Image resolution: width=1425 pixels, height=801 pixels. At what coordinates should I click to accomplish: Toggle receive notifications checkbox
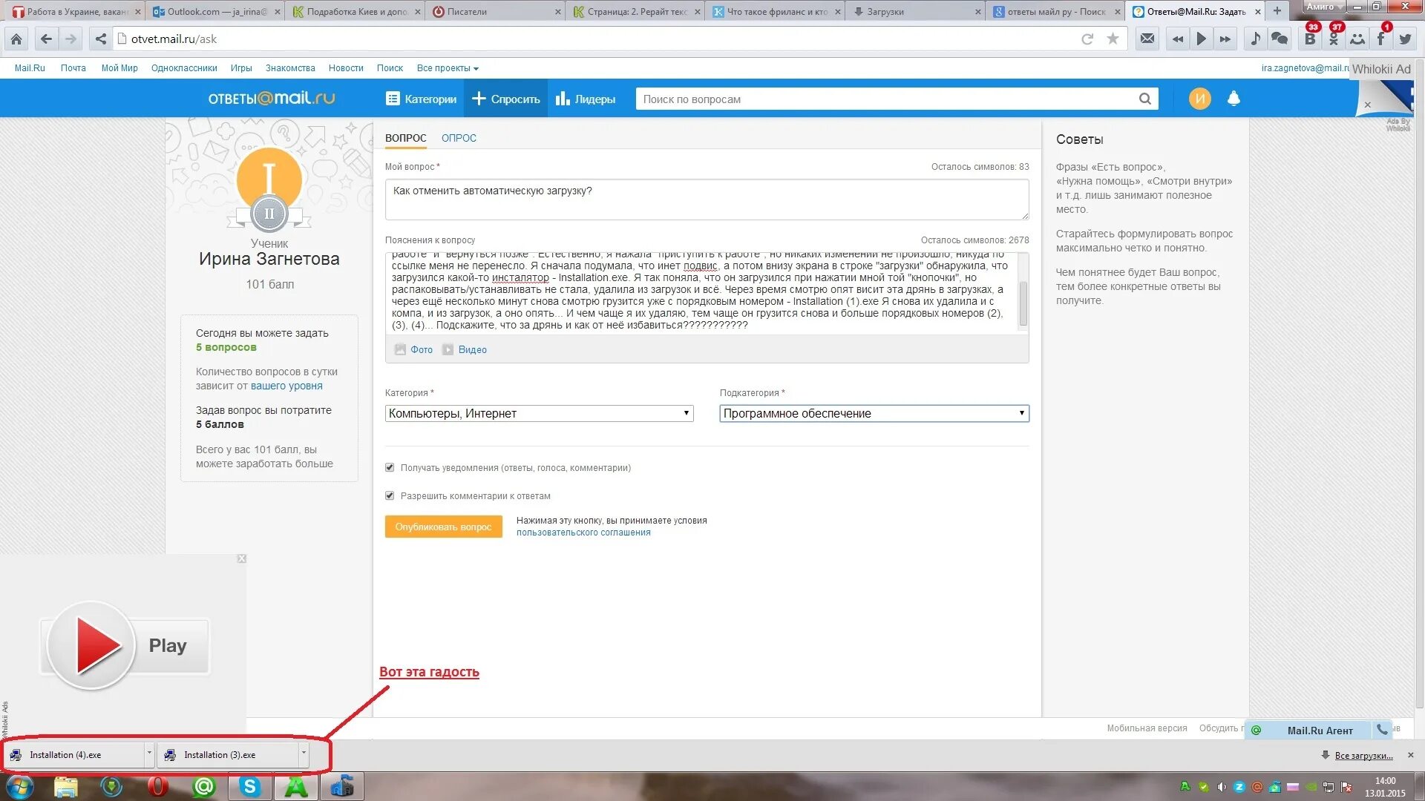[390, 467]
